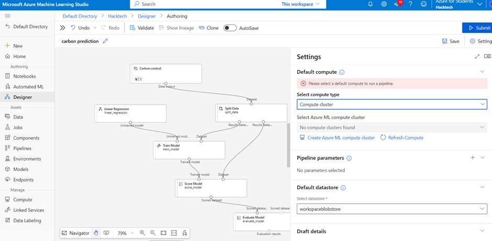Expand the Draft details section

(x=483, y=231)
